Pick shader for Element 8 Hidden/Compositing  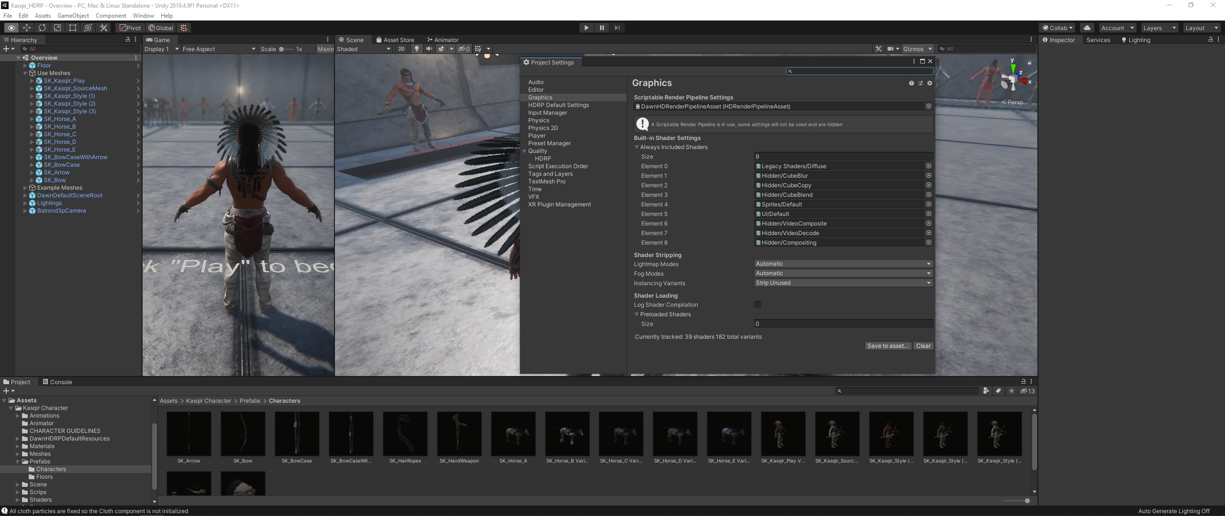(x=928, y=243)
